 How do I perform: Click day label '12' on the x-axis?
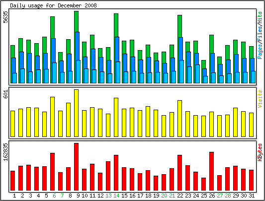tap(100, 196)
